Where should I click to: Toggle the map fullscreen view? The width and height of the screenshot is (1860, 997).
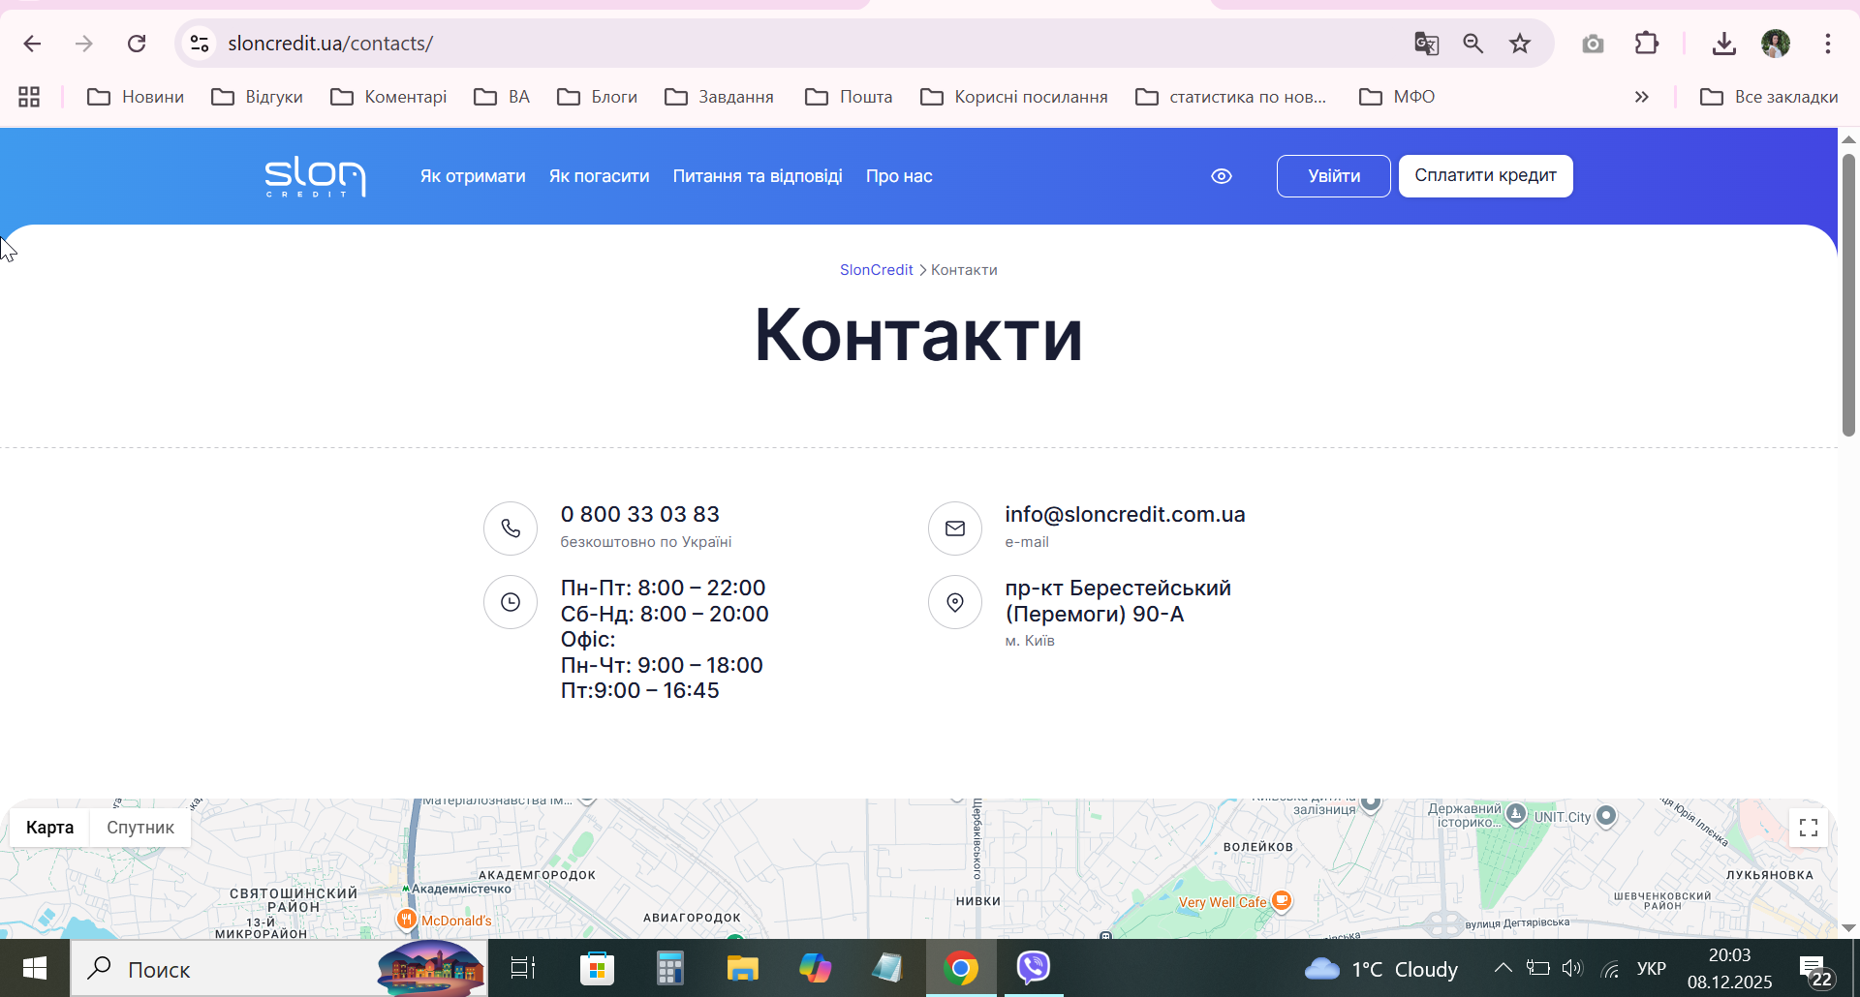(x=1809, y=828)
